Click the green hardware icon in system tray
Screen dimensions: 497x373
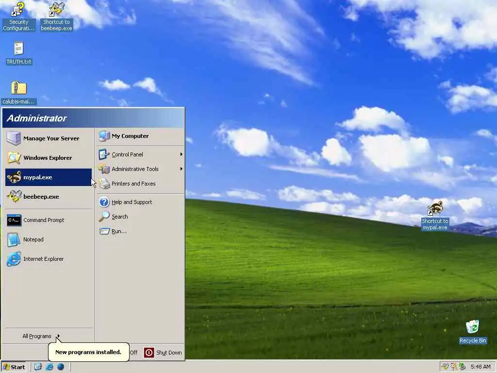(462, 367)
